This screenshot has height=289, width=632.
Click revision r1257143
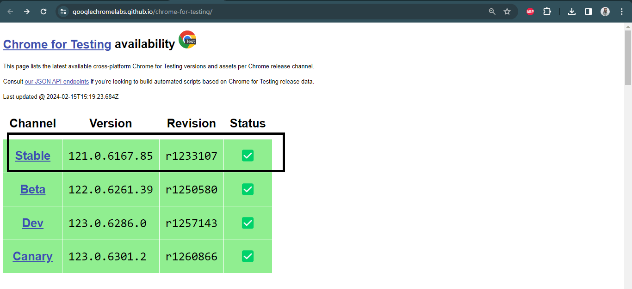point(192,223)
